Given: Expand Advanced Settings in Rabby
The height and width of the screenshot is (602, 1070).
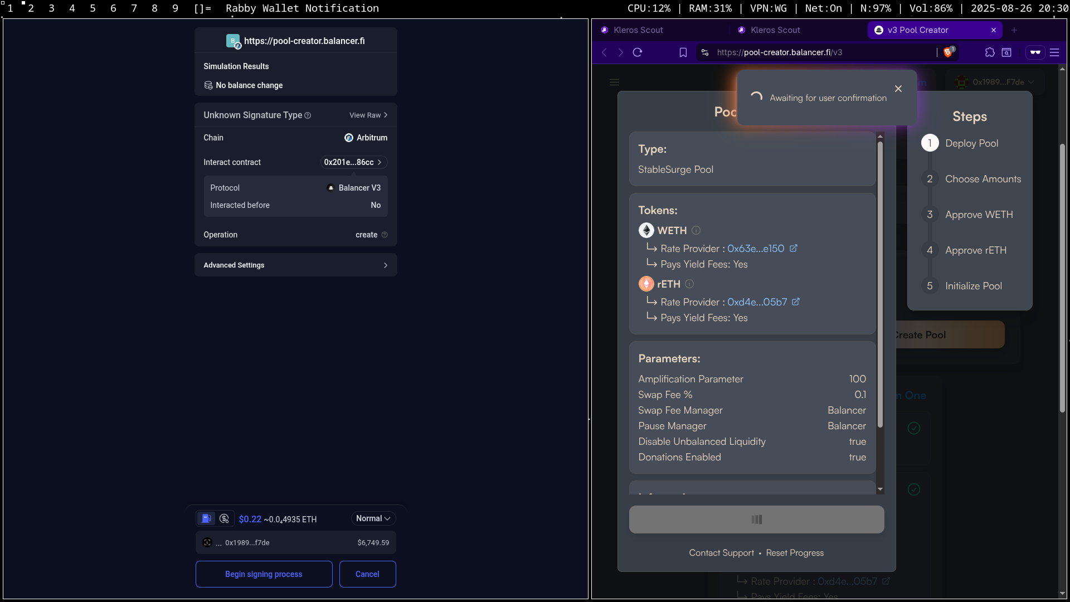Looking at the screenshot, I should (295, 265).
